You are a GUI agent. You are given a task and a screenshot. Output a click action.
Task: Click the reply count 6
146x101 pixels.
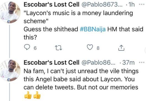pyautogui.click(x=35, y=48)
